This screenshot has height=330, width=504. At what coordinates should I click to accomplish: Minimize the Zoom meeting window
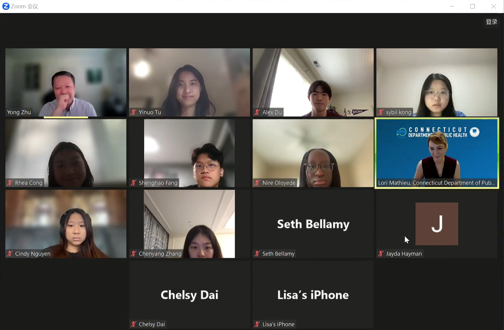(452, 6)
